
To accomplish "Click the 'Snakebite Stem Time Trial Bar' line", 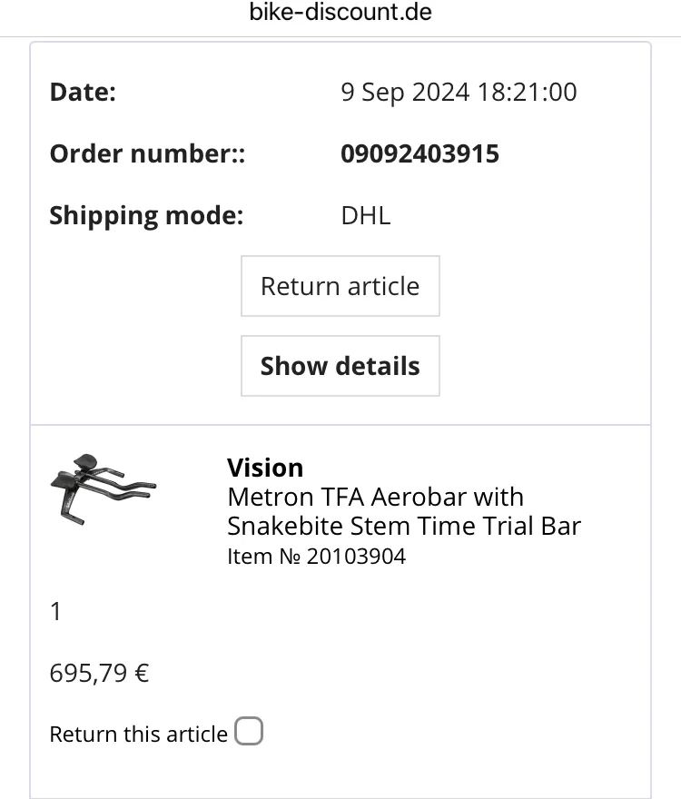I will (404, 526).
